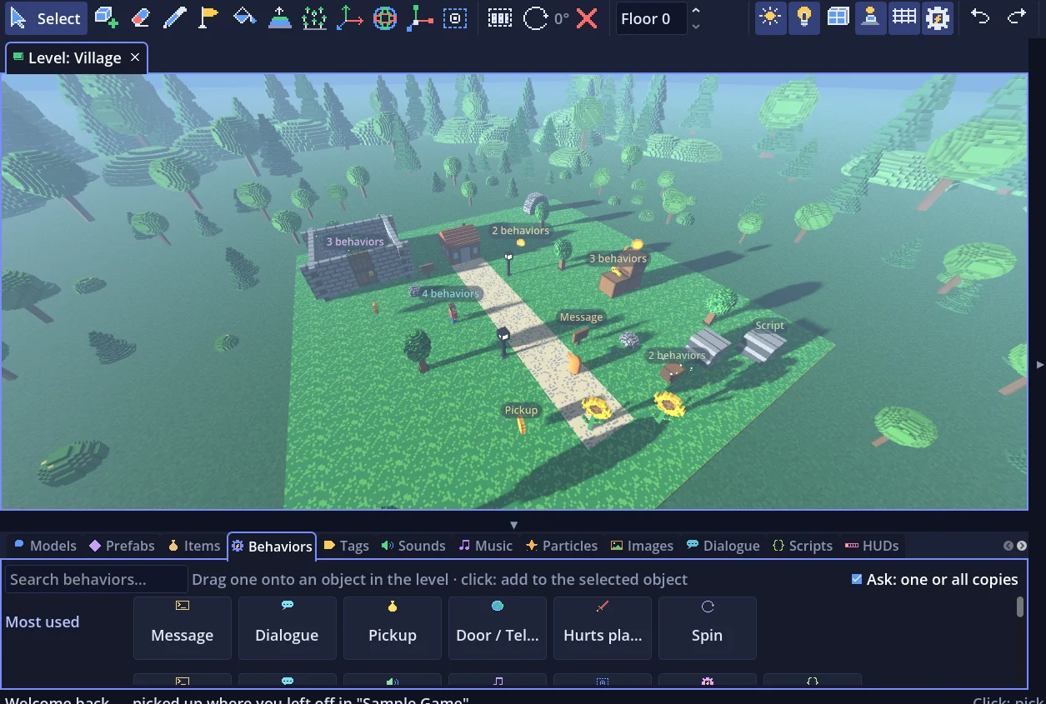Open the Particles tab
The image size is (1046, 704).
(x=562, y=546)
